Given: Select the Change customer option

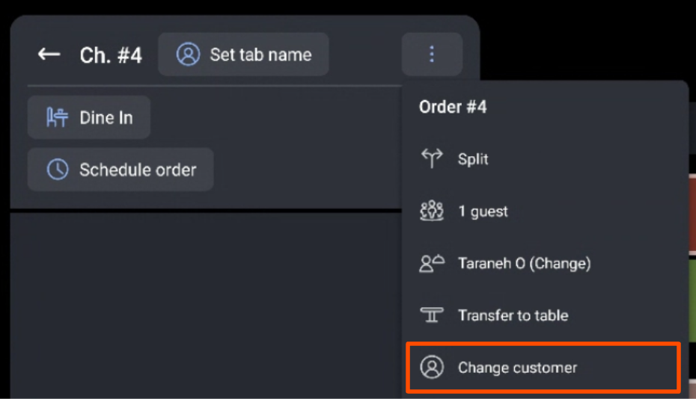Looking at the screenshot, I should tap(517, 368).
